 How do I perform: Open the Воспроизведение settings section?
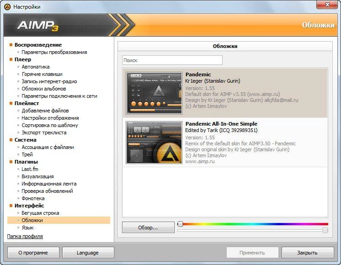(x=38, y=45)
